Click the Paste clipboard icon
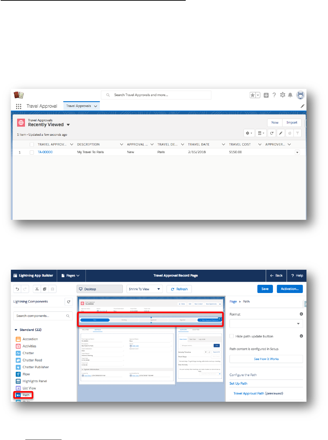Image resolution: width=328 pixels, height=440 pixels. (x=52, y=289)
